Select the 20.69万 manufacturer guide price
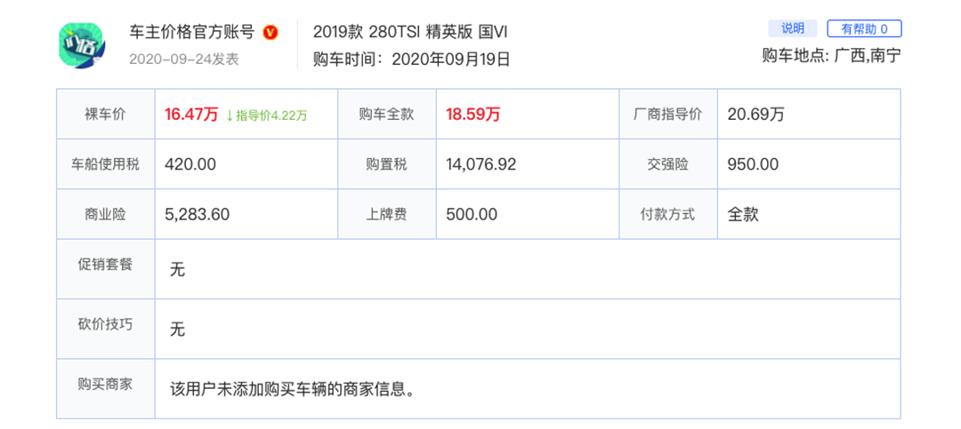 (755, 115)
